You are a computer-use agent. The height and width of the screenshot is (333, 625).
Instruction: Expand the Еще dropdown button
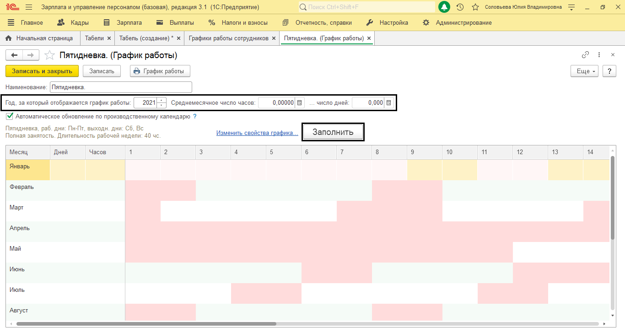pos(584,71)
